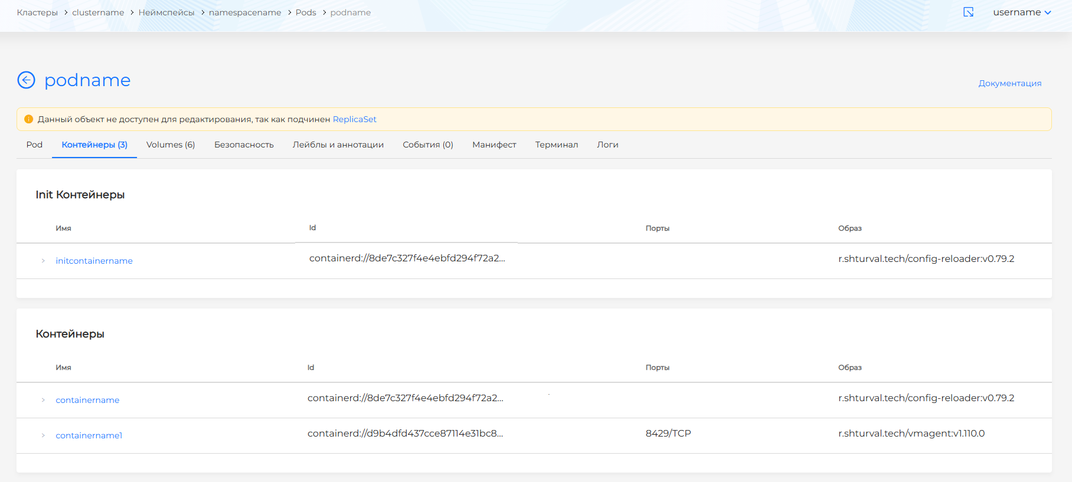Expand the containername row chevron
1072x482 pixels.
point(43,400)
